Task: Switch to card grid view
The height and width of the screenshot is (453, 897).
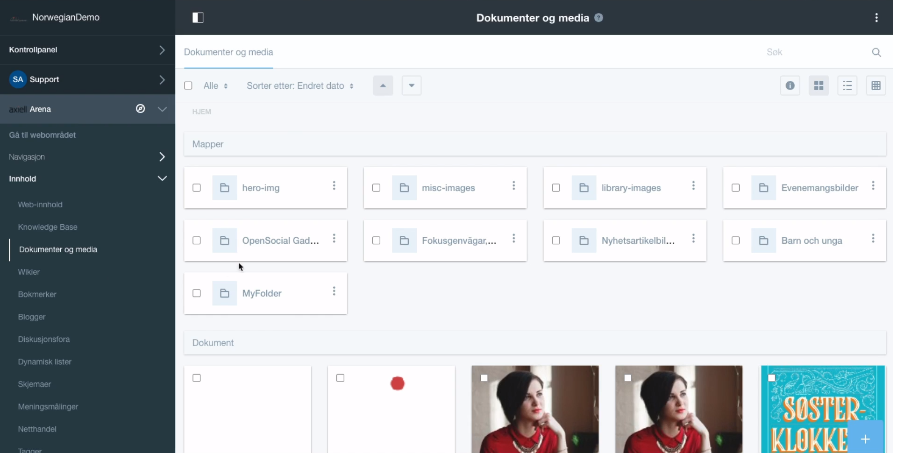Action: 819,85
